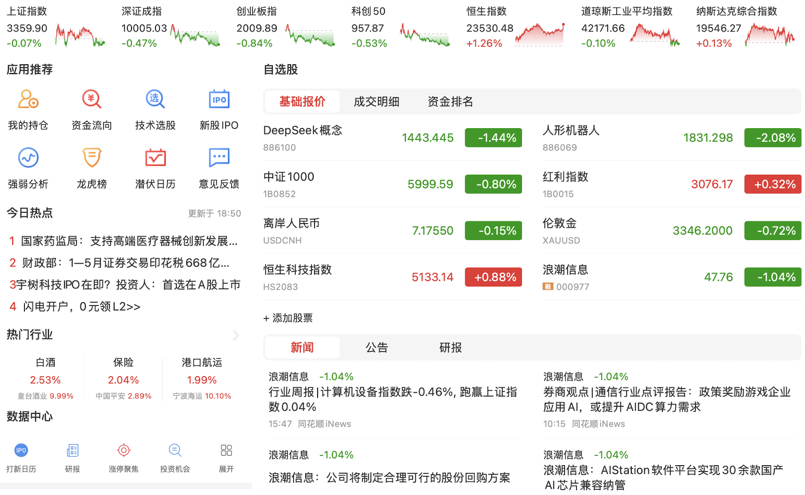The height and width of the screenshot is (495, 805).
Task: Open the 伦敦金 XAUUSD row
Action: click(x=672, y=231)
